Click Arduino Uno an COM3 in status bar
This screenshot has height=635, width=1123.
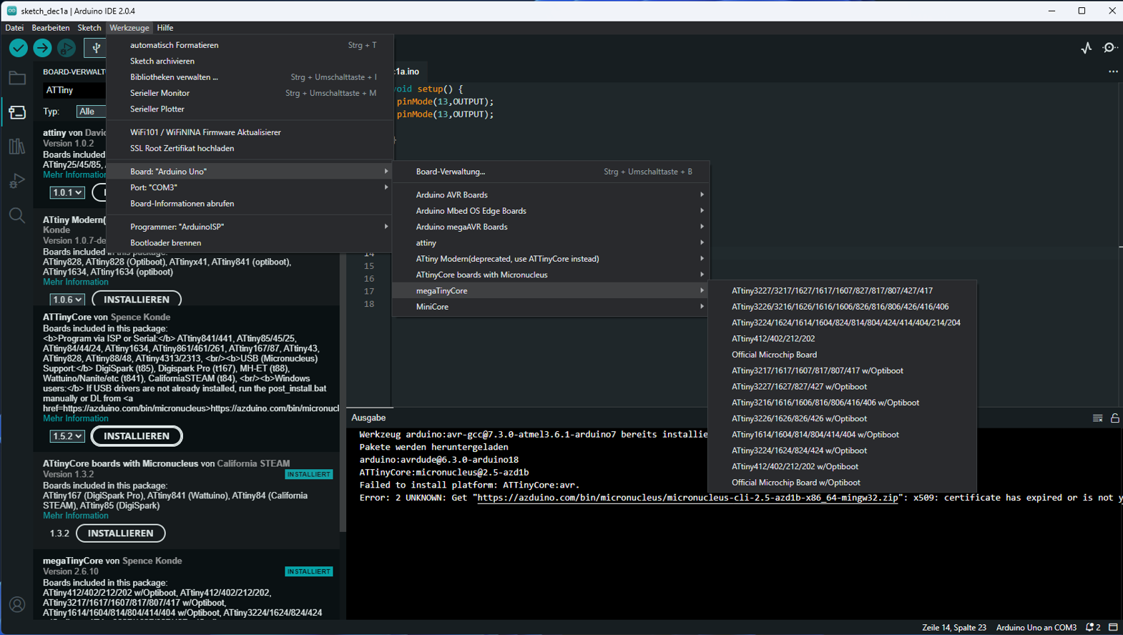tap(1036, 627)
